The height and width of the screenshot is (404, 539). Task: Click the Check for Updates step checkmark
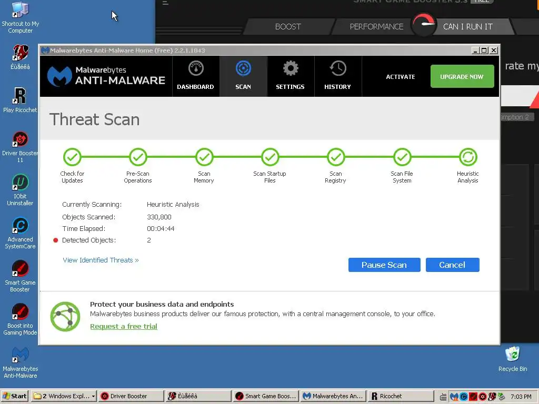[x=72, y=157]
